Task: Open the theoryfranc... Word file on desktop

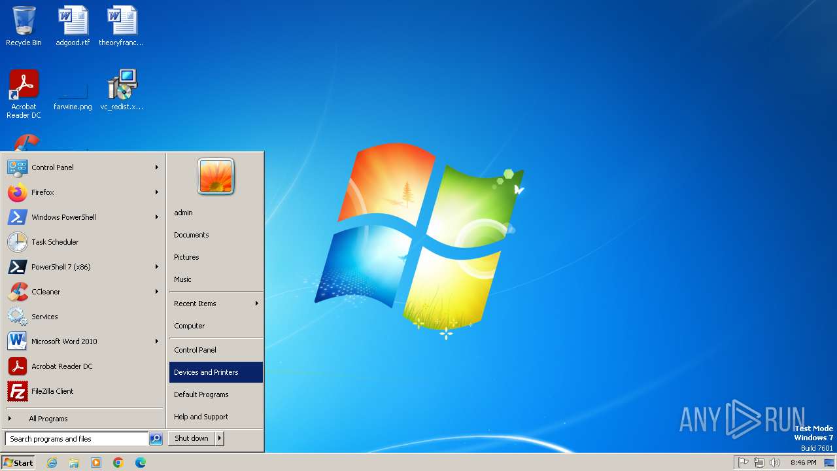Action: (x=122, y=26)
